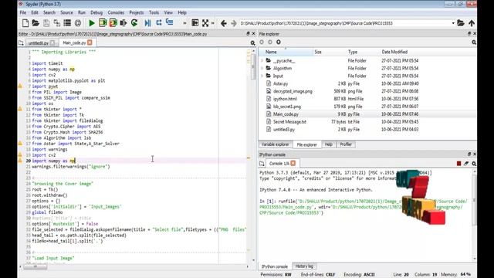494x278 pixels.
Task: Click File explorer next button
Action: point(270,42)
